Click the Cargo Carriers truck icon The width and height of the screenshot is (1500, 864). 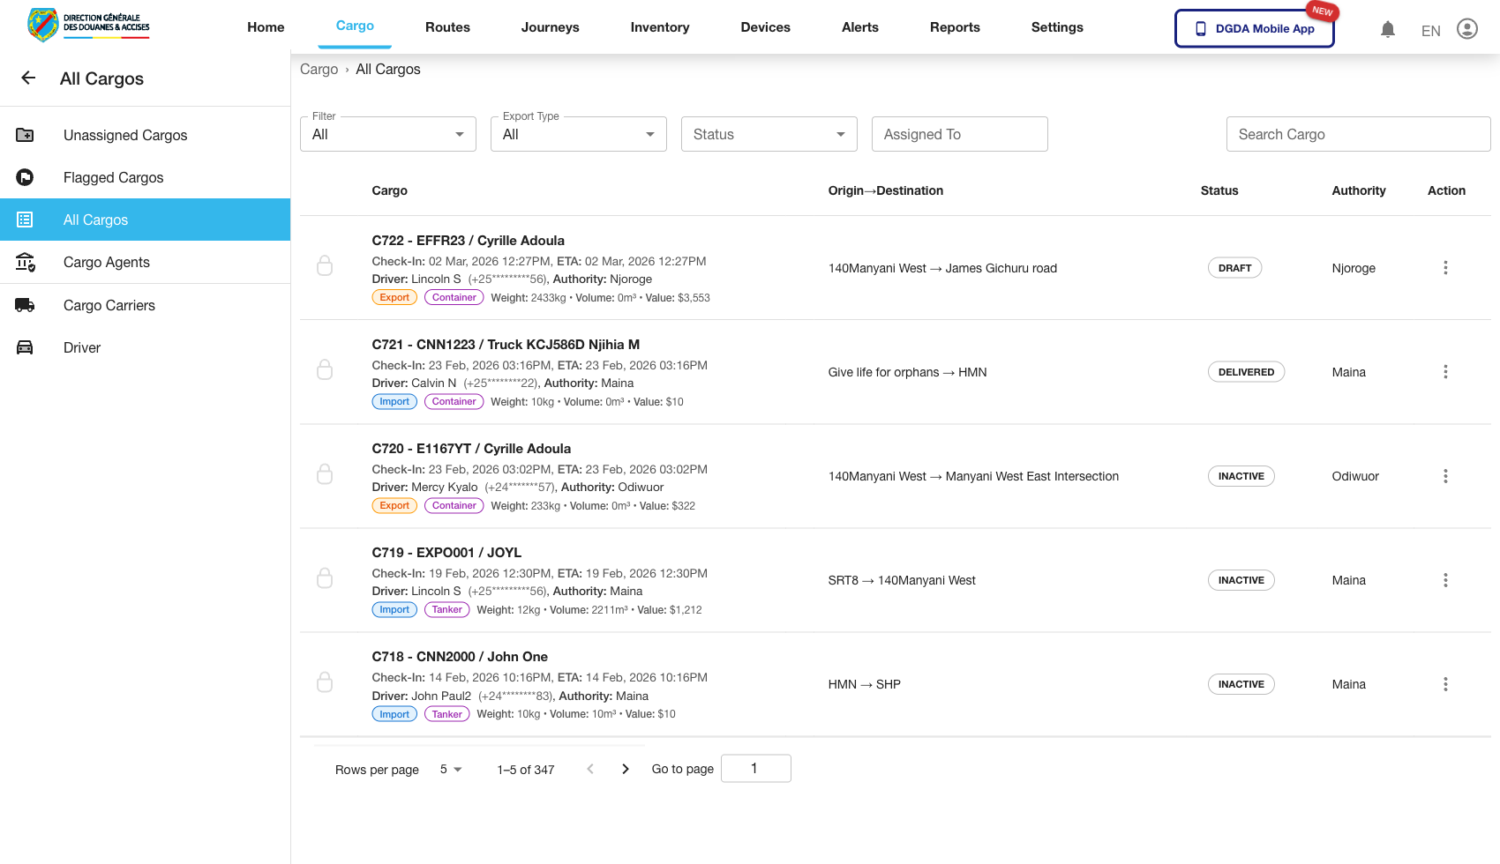pos(25,305)
